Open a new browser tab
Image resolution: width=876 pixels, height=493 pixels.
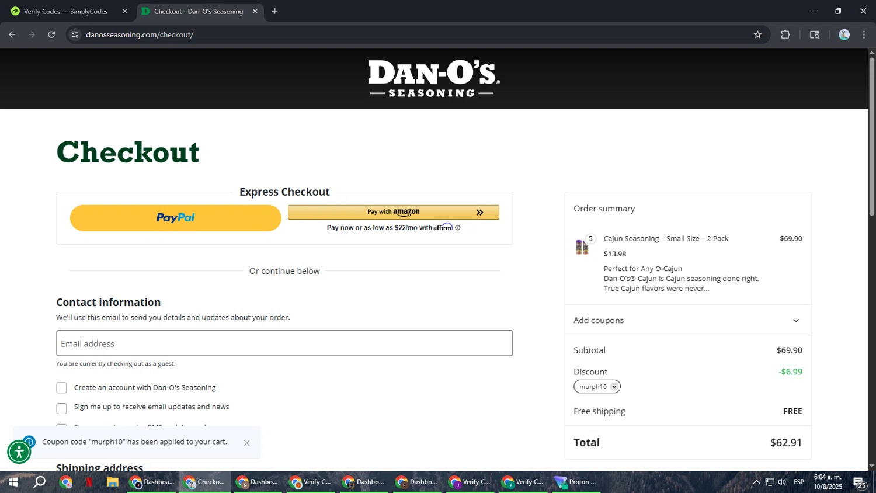tap(274, 11)
